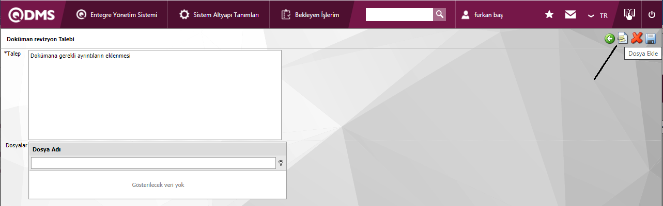Open the furkan baş user menu
The width and height of the screenshot is (663, 206).
pos(482,15)
